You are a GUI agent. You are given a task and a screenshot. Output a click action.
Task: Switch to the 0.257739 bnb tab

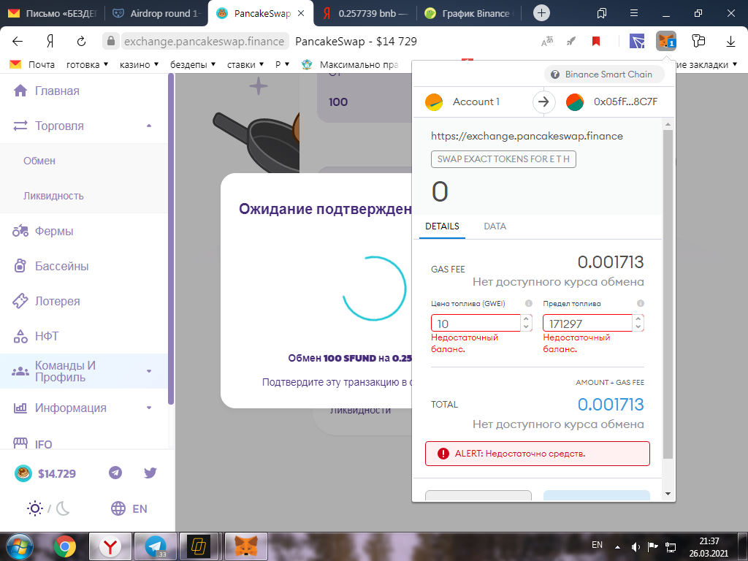click(x=365, y=13)
